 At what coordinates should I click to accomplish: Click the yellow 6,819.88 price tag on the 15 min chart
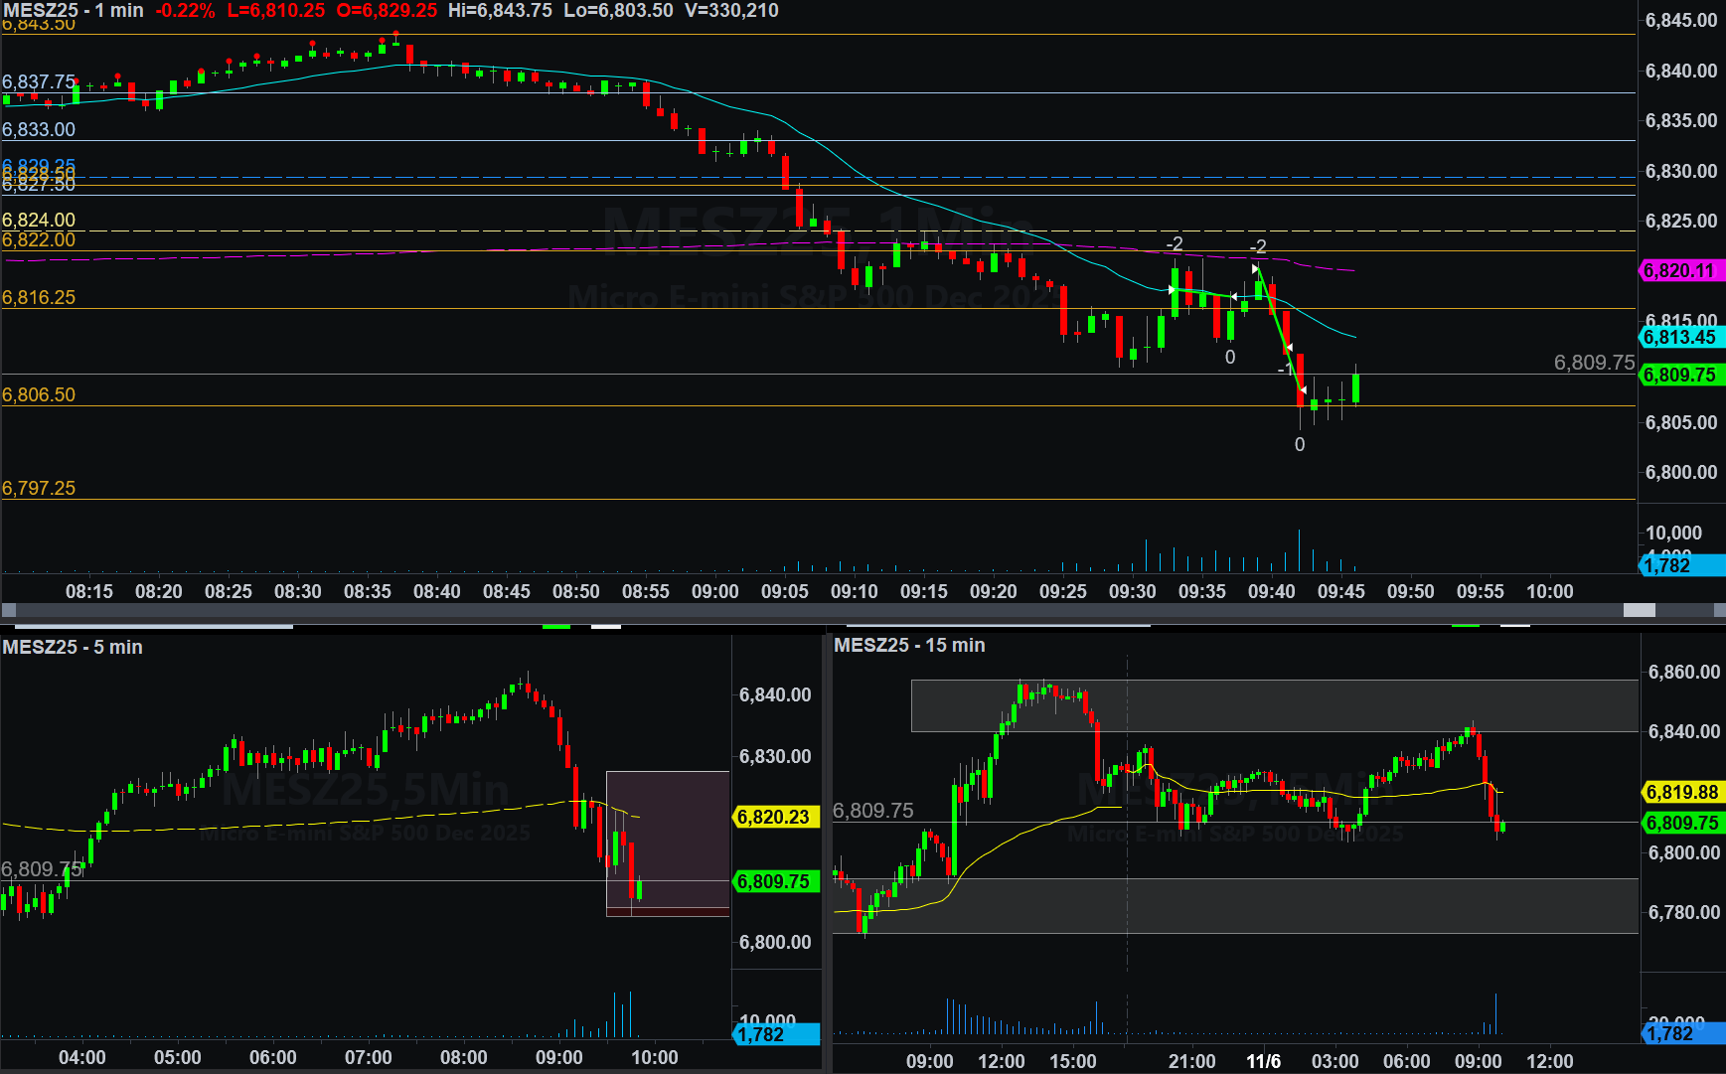click(1681, 792)
